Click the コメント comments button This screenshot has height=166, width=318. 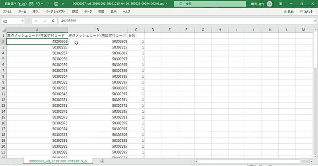pyautogui.click(x=307, y=12)
